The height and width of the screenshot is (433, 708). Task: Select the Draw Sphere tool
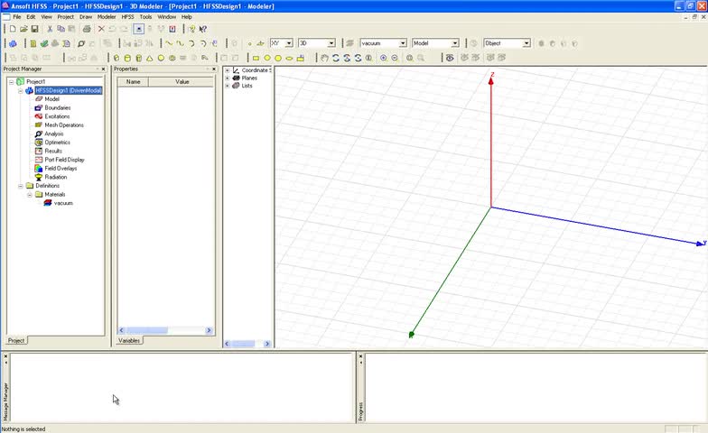click(161, 58)
